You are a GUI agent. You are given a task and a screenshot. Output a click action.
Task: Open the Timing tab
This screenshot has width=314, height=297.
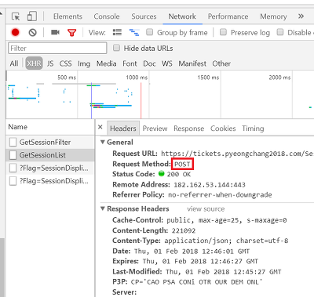click(253, 129)
